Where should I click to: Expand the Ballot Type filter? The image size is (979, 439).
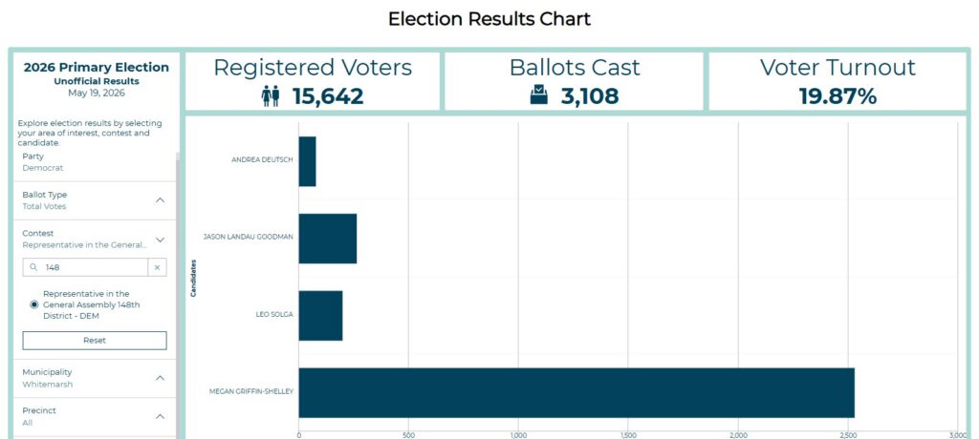click(x=161, y=200)
